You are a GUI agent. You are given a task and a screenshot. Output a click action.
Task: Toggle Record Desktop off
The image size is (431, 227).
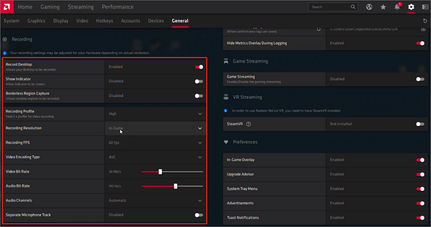click(x=199, y=67)
